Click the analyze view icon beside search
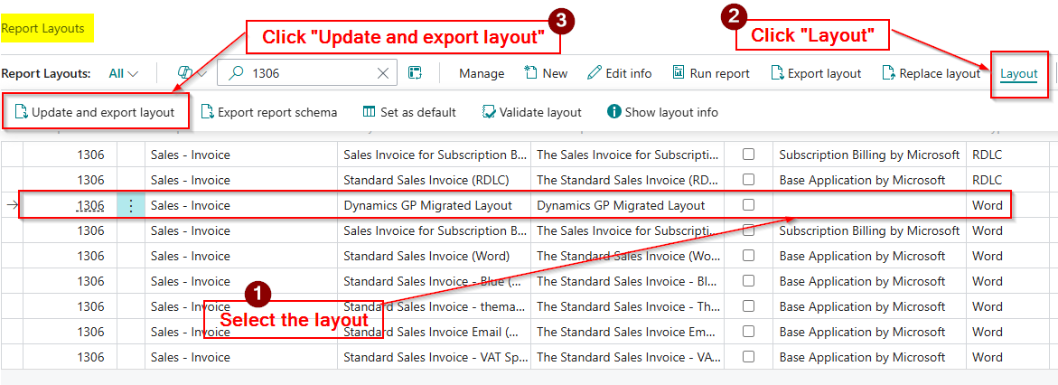The width and height of the screenshot is (1058, 385). (x=415, y=73)
